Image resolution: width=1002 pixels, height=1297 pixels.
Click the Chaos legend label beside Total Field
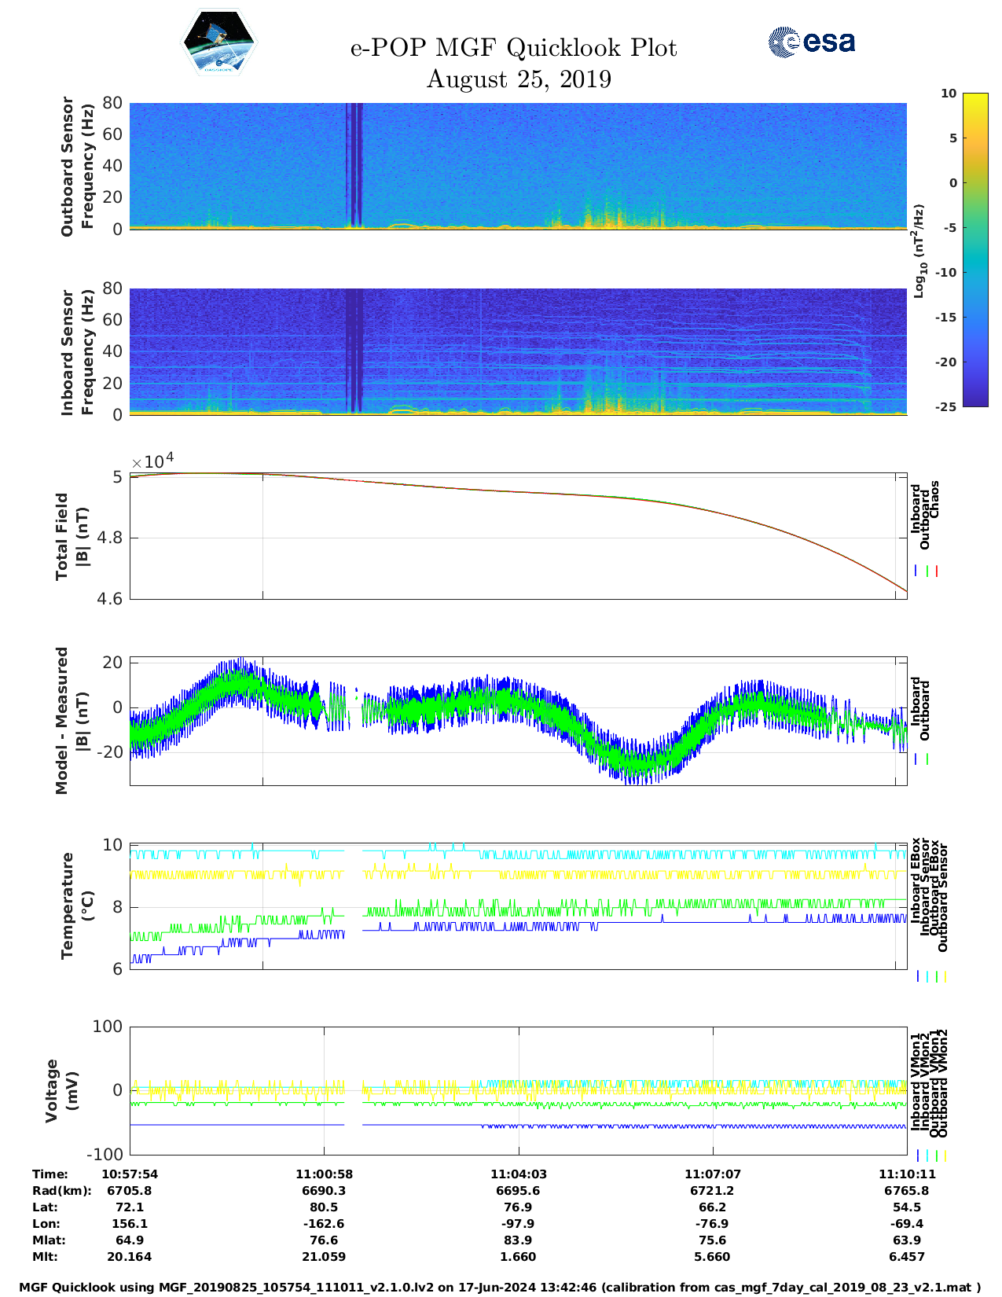(x=934, y=500)
